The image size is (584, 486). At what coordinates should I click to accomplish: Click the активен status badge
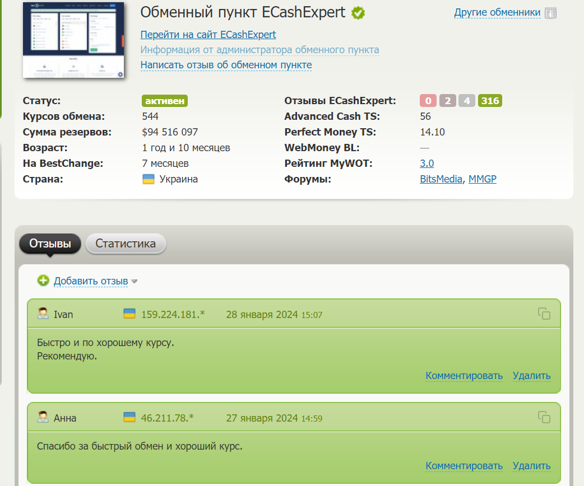tap(165, 101)
